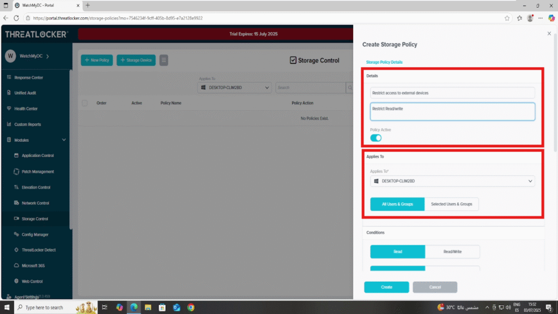
Task: Select Storage Control in sidebar
Action: (34, 219)
